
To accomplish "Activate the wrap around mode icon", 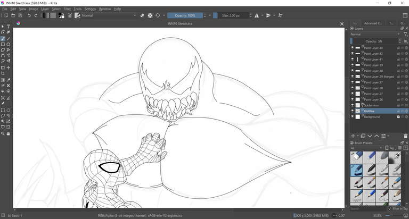I will (x=280, y=15).
